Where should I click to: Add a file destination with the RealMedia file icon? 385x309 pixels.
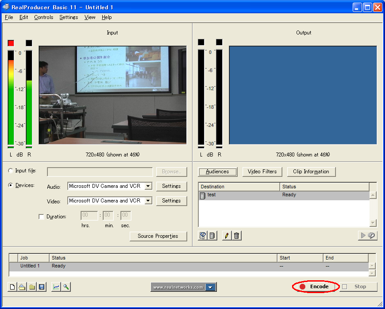[x=203, y=236]
